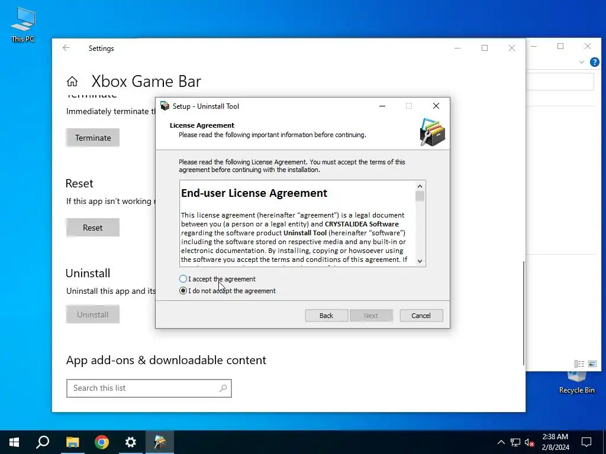Open help icon in background Explorer window
This screenshot has width=606, height=454.
click(x=594, y=62)
